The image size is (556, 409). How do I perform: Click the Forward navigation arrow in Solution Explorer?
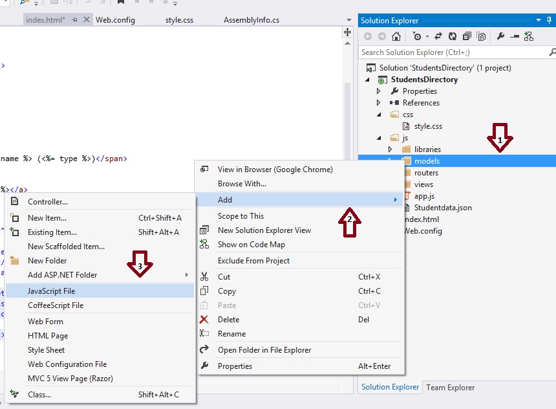pos(382,36)
